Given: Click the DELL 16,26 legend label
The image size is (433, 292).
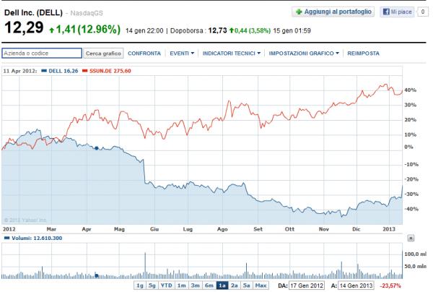Looking at the screenshot, I should coord(64,71).
